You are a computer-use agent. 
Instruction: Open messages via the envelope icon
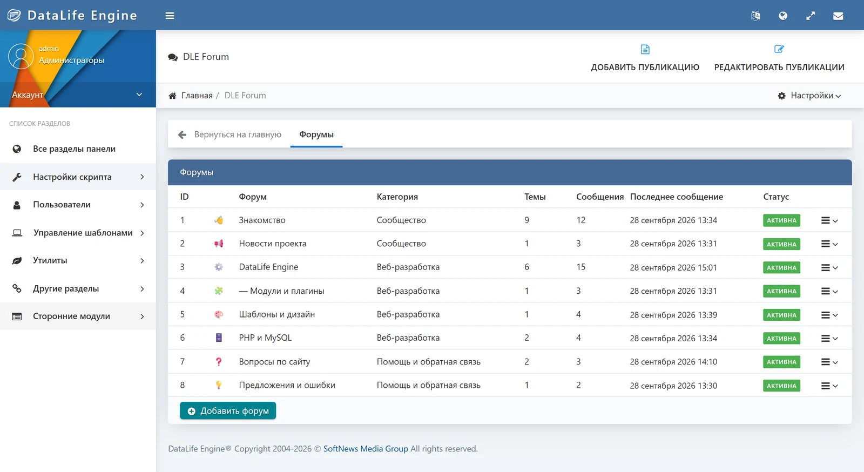point(838,16)
